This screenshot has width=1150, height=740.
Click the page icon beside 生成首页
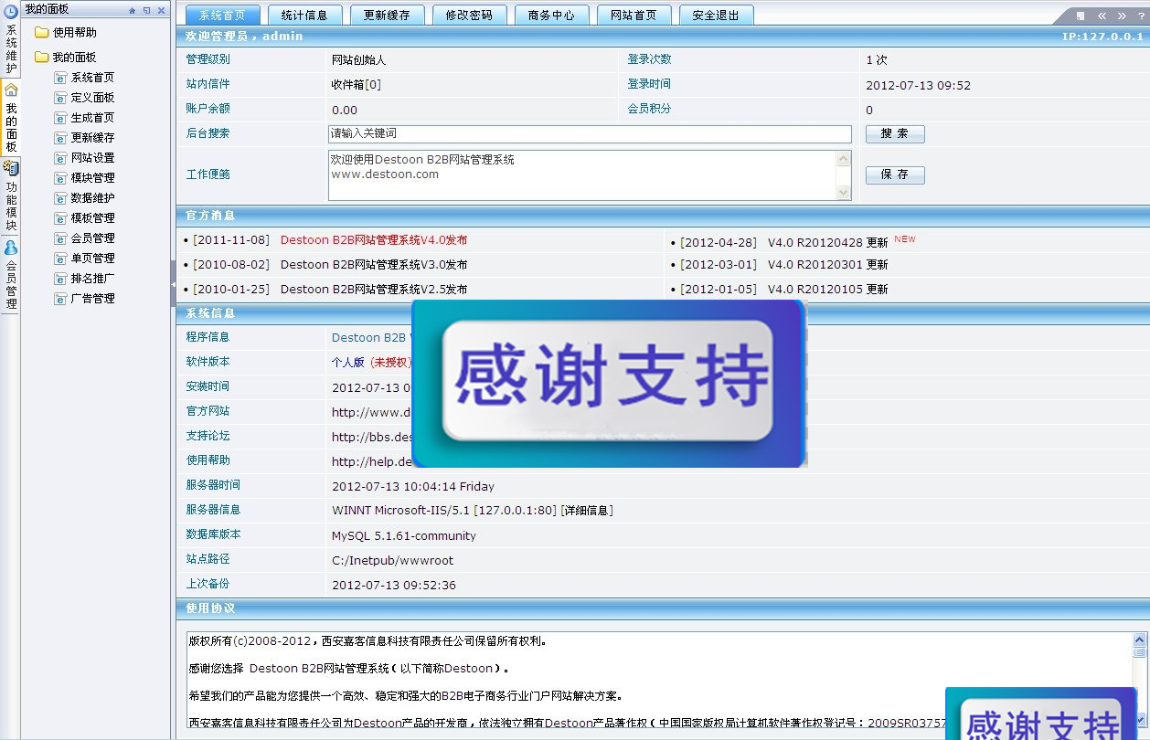[x=60, y=118]
